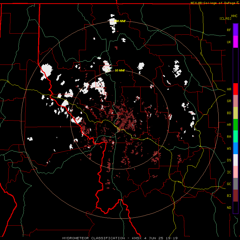Click the 50 NMI range ring label
240x240 pixels.
click(x=120, y=71)
